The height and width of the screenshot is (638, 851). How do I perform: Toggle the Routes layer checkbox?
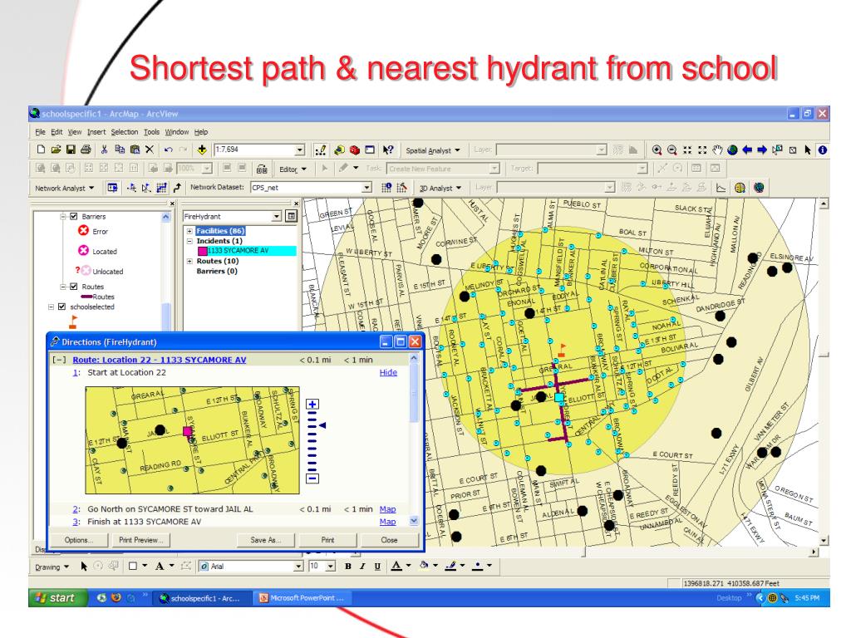74,287
